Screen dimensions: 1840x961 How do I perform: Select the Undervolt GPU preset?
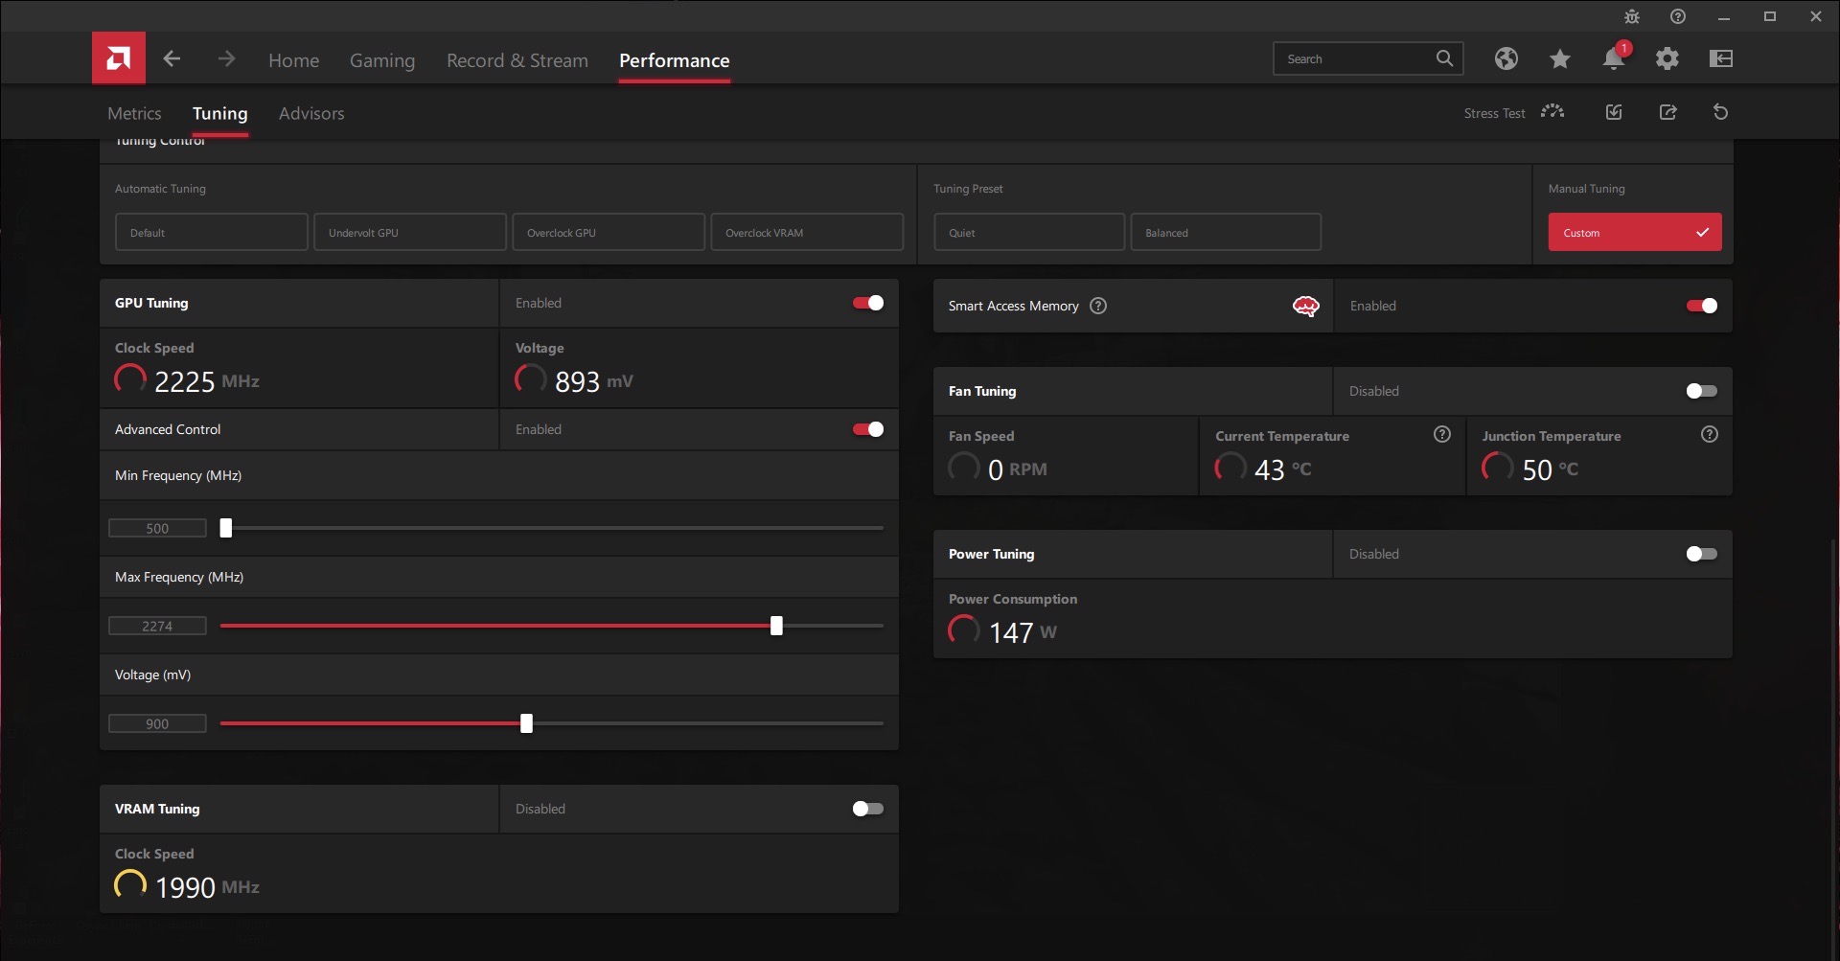410,232
